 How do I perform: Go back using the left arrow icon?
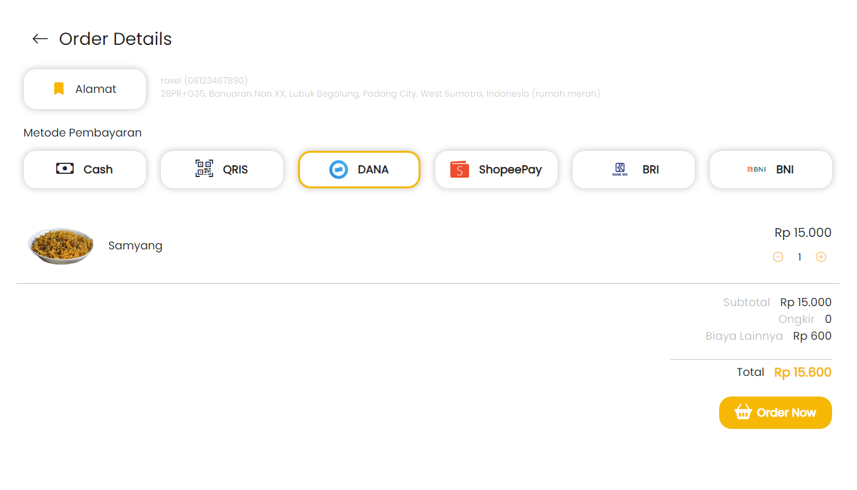click(40, 39)
